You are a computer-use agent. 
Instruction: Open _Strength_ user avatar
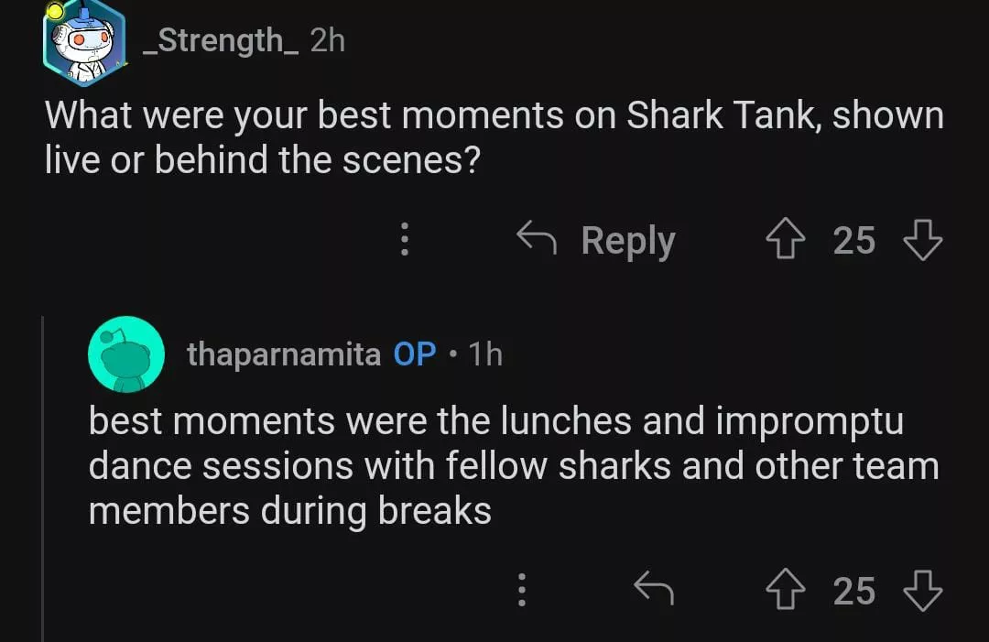pyautogui.click(x=83, y=39)
